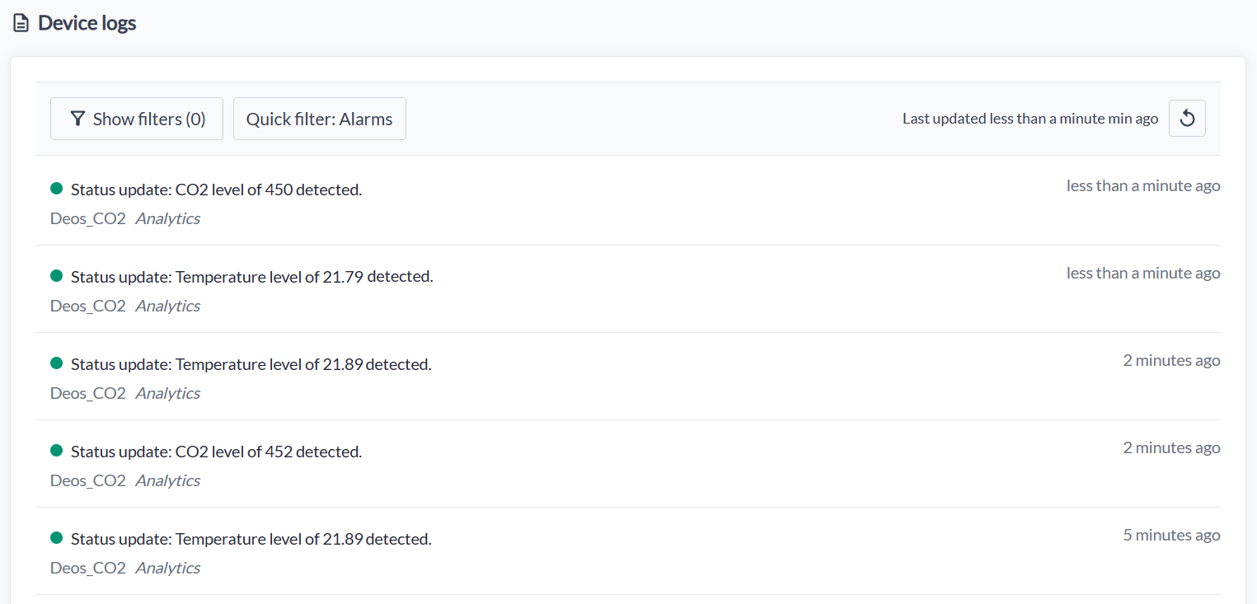This screenshot has width=1257, height=604.
Task: Select the CO2 level of 452 log entry
Action: point(628,464)
